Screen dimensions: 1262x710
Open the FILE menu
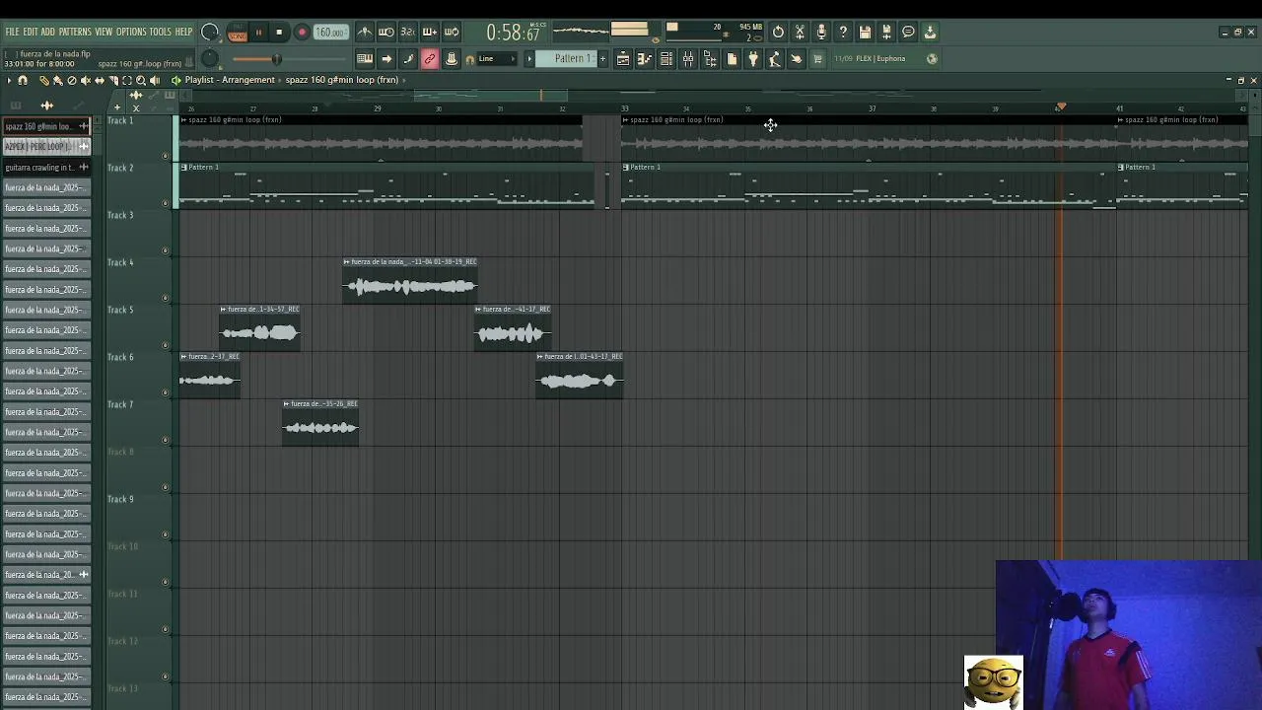(12, 32)
